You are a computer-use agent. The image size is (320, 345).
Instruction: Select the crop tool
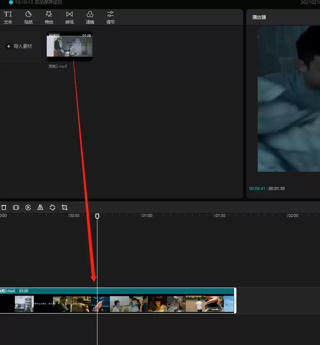pos(64,207)
